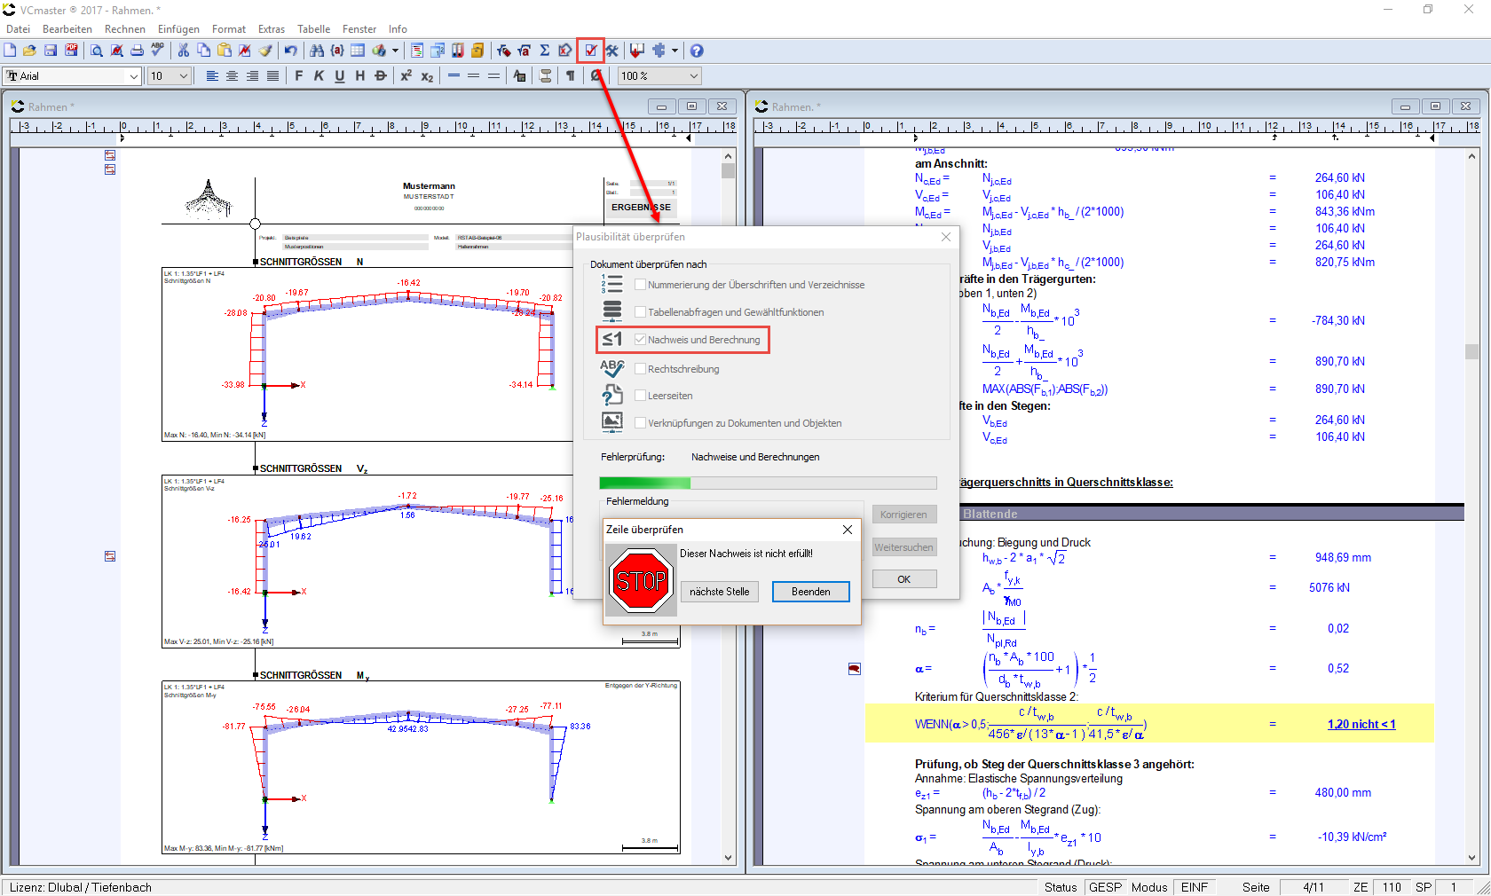This screenshot has width=1491, height=896.
Task: Open the Einfügen menu
Action: pos(179,29)
